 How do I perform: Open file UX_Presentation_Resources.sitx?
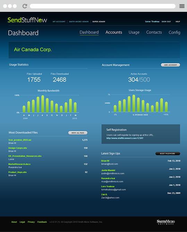pos(25,156)
